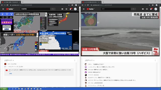Screen dimensions: 161x90
Task: Click the create video camera icon in left window
Action: pyautogui.click(x=62, y=9)
